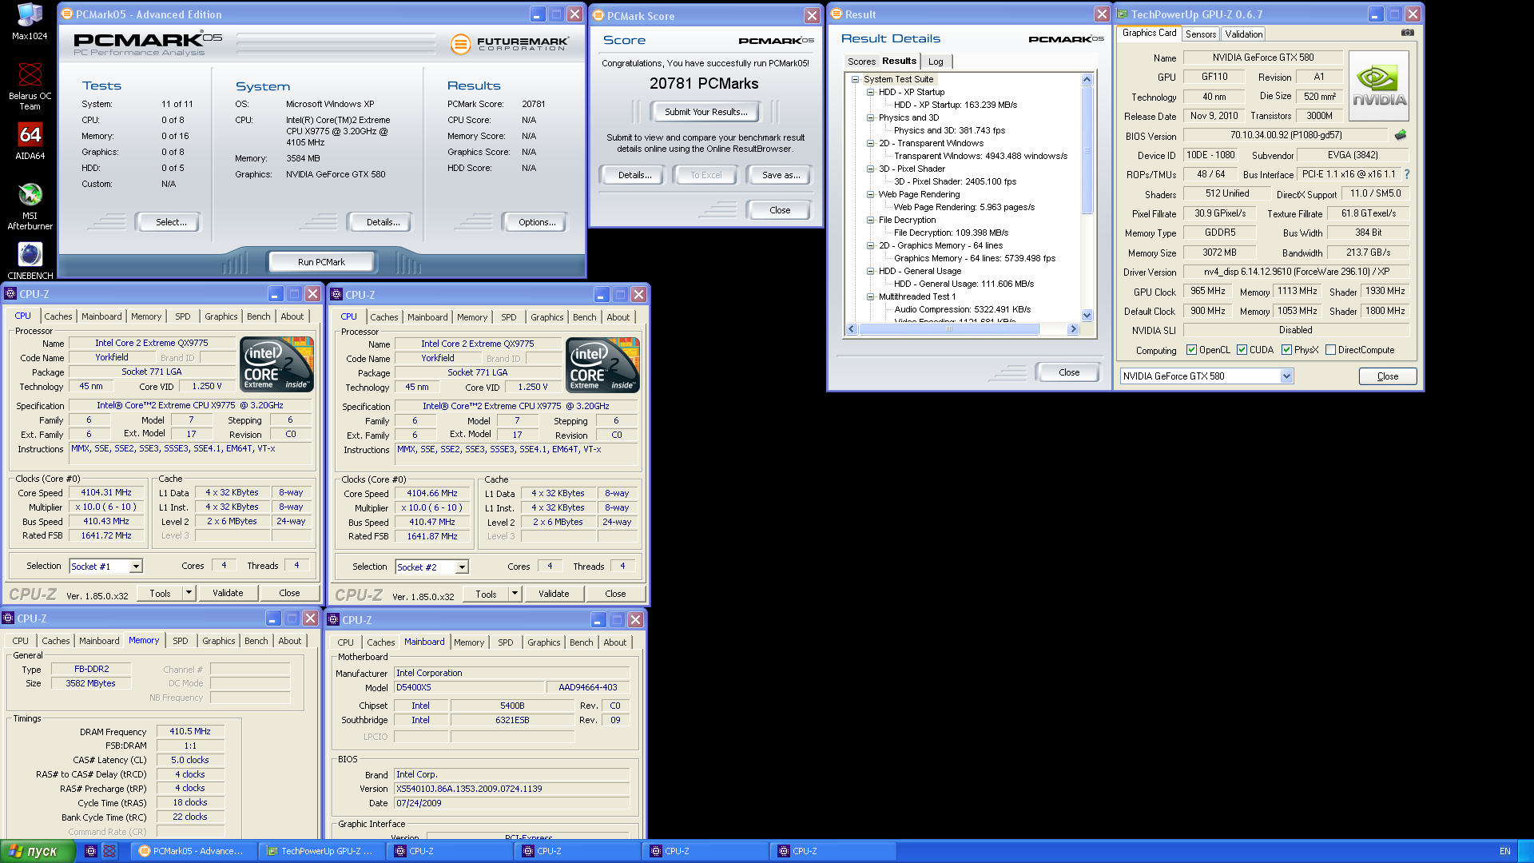
Task: Click the EN language indicator in tray
Action: pos(1505,851)
